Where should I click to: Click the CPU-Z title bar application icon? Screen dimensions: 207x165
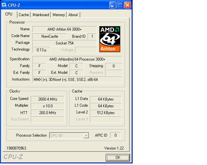(4, 5)
